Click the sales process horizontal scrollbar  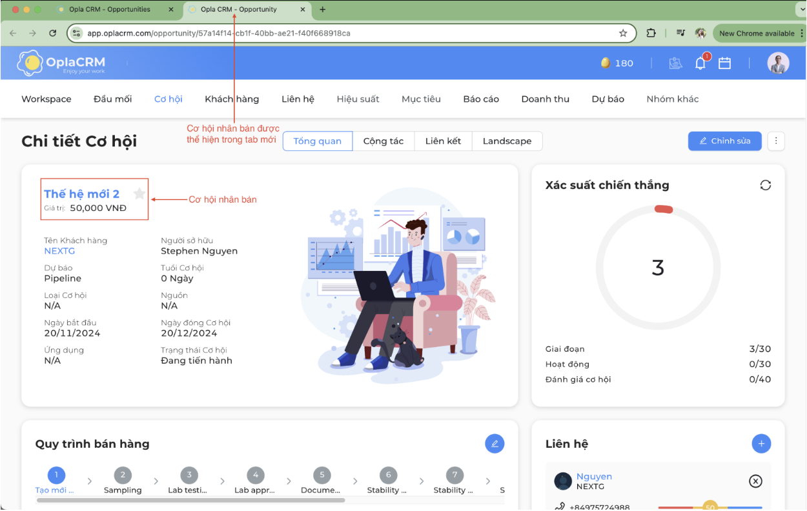click(190, 500)
